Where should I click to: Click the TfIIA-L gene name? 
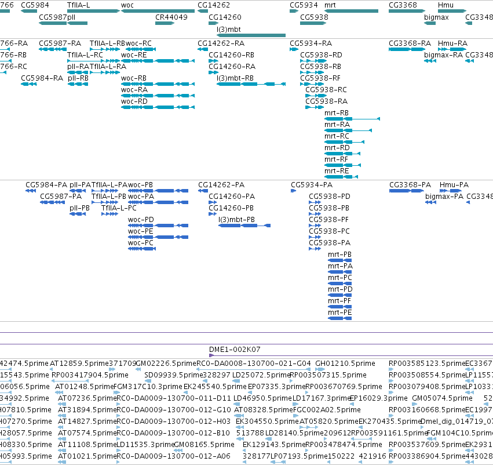click(x=78, y=5)
